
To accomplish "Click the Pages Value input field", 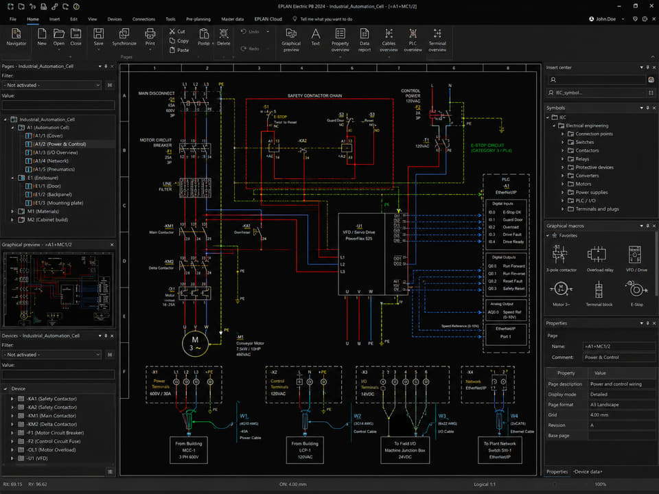I will (x=58, y=104).
